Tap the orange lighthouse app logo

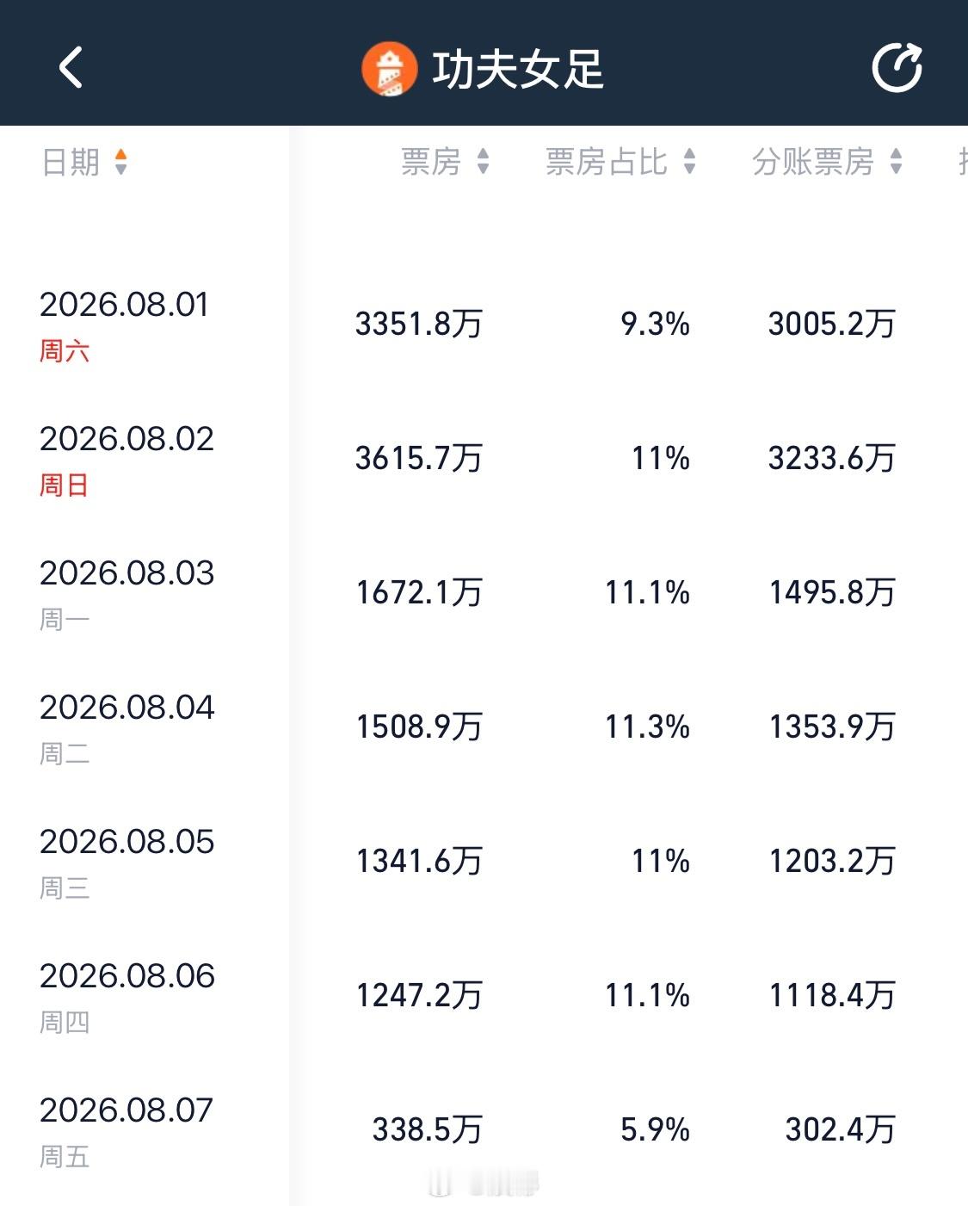(x=390, y=70)
